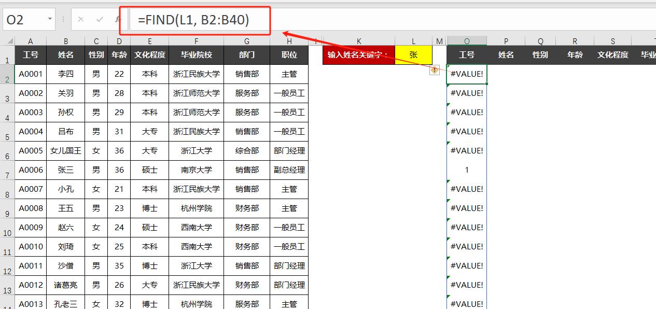Click the 职位 header in column H
Image resolution: width=656 pixels, height=309 pixels.
[x=289, y=54]
